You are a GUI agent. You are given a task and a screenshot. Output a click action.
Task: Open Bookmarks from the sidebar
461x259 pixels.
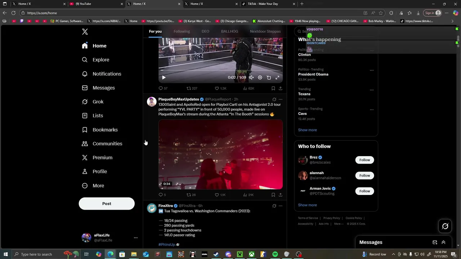point(100,130)
